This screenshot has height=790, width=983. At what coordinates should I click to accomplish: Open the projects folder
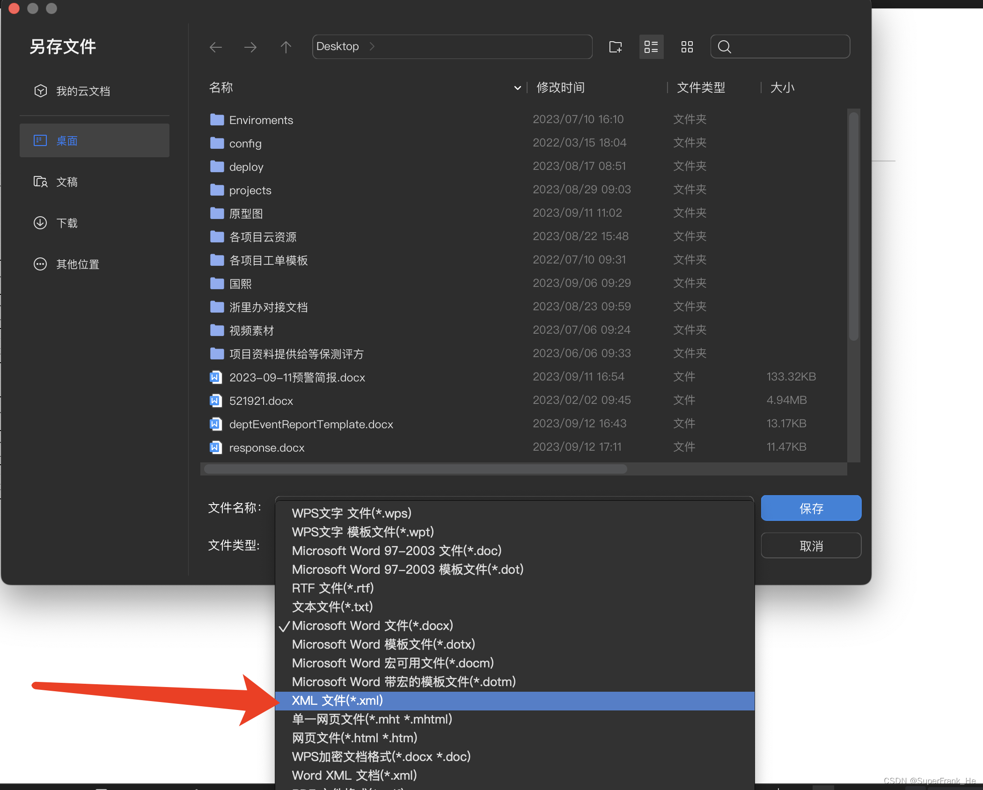click(250, 190)
